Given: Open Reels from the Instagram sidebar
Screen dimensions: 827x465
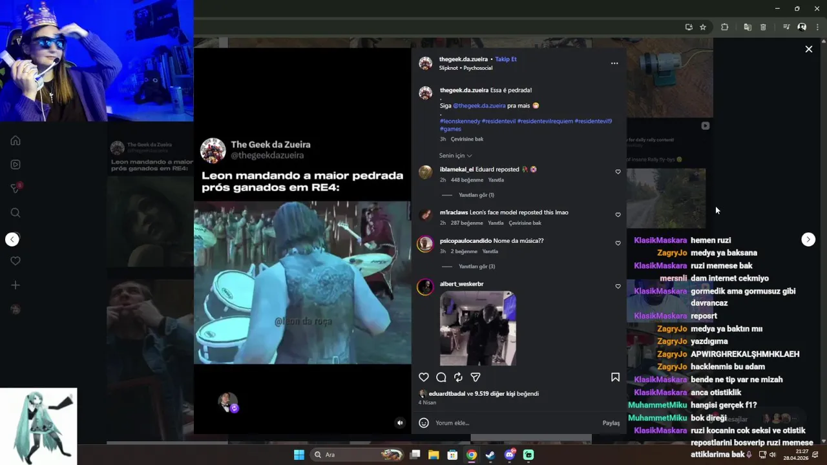Looking at the screenshot, I should click(x=16, y=165).
